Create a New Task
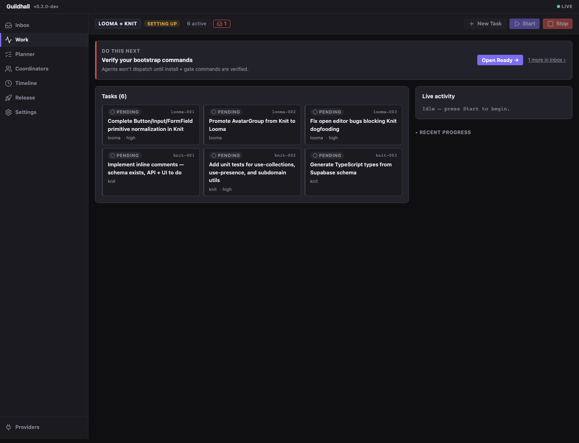This screenshot has height=443, width=579. coord(485,24)
